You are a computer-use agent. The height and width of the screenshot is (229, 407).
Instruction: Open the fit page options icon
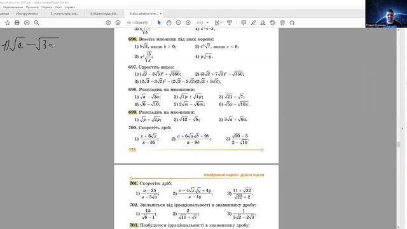coord(218,23)
